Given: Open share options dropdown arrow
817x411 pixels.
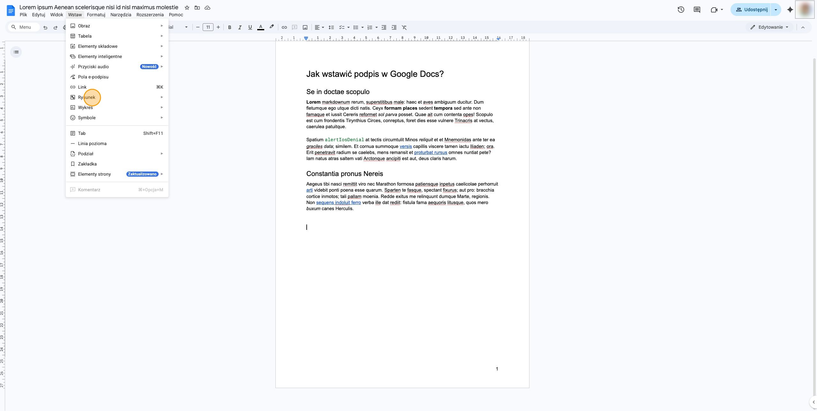Looking at the screenshot, I should click(776, 10).
